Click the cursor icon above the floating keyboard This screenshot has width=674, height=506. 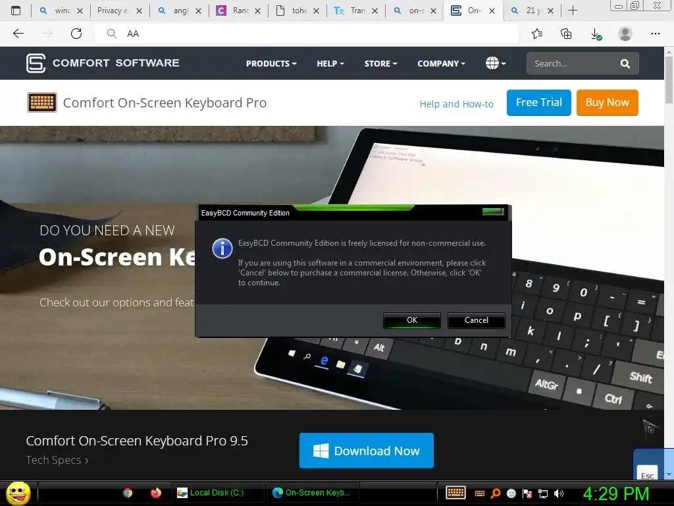pos(650,428)
